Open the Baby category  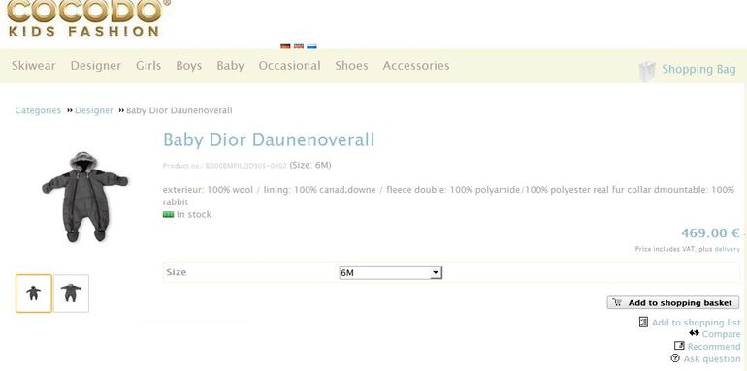tap(231, 66)
